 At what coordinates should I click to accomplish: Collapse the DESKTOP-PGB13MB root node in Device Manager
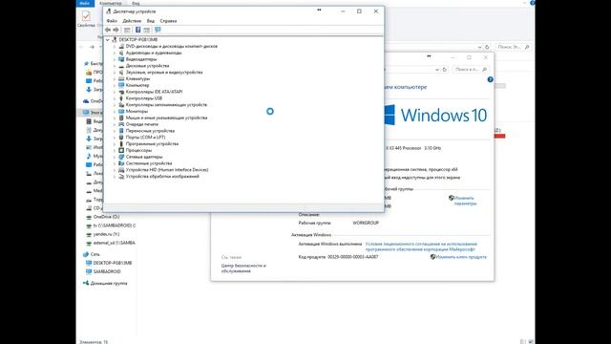(108, 40)
